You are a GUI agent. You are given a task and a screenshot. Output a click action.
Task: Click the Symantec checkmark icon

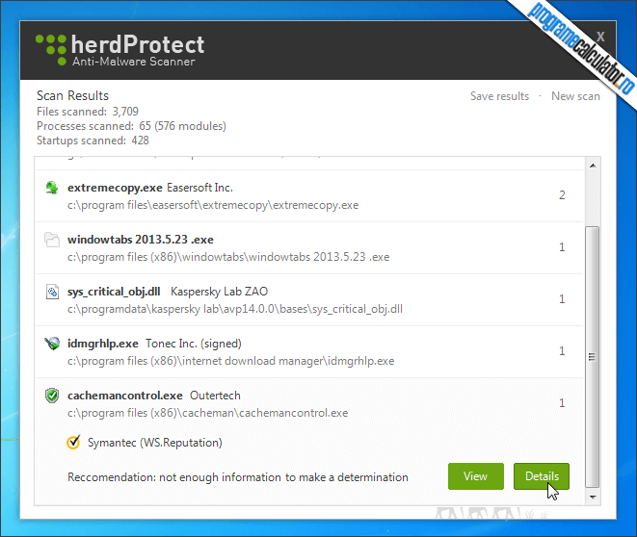73,442
